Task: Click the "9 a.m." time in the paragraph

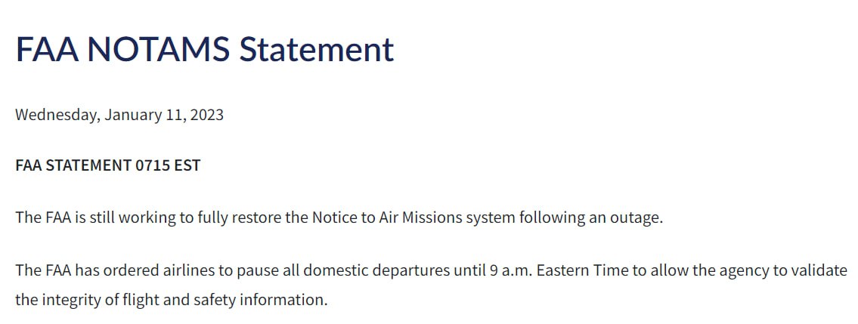Action: click(x=505, y=270)
